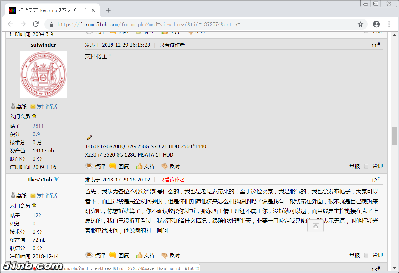
Task: Click 发悄悄话 under Ikes51nb
Action: click(46, 196)
